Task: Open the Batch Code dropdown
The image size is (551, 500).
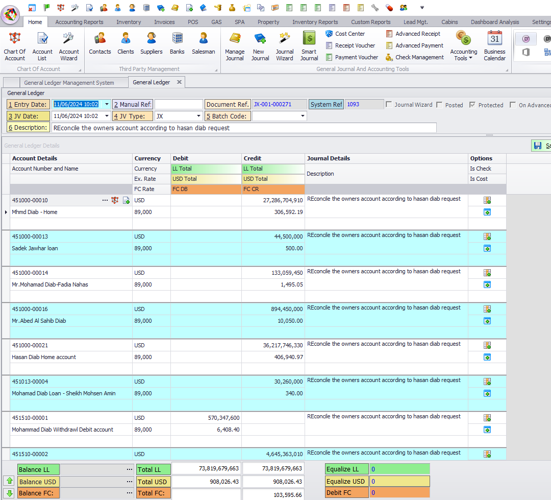Action: [x=303, y=116]
